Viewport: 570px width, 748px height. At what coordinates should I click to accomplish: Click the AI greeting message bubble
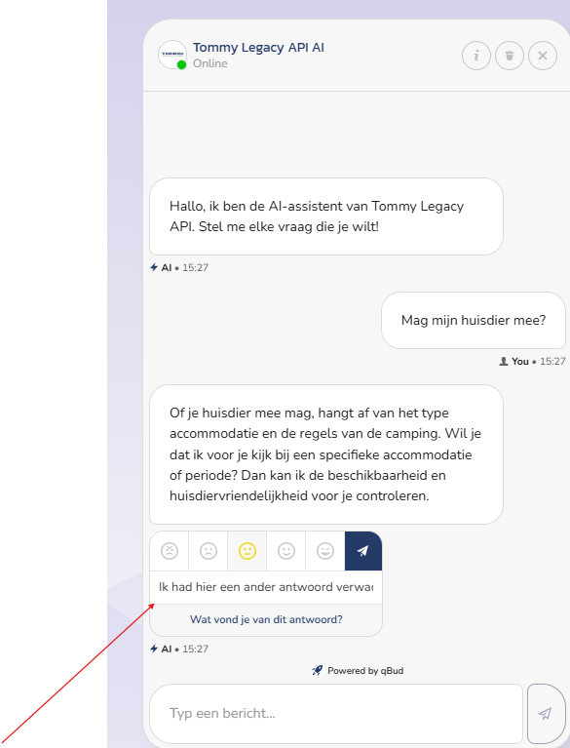[x=326, y=217]
